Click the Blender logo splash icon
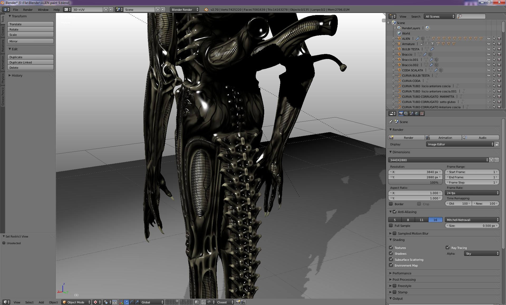 (206, 9)
